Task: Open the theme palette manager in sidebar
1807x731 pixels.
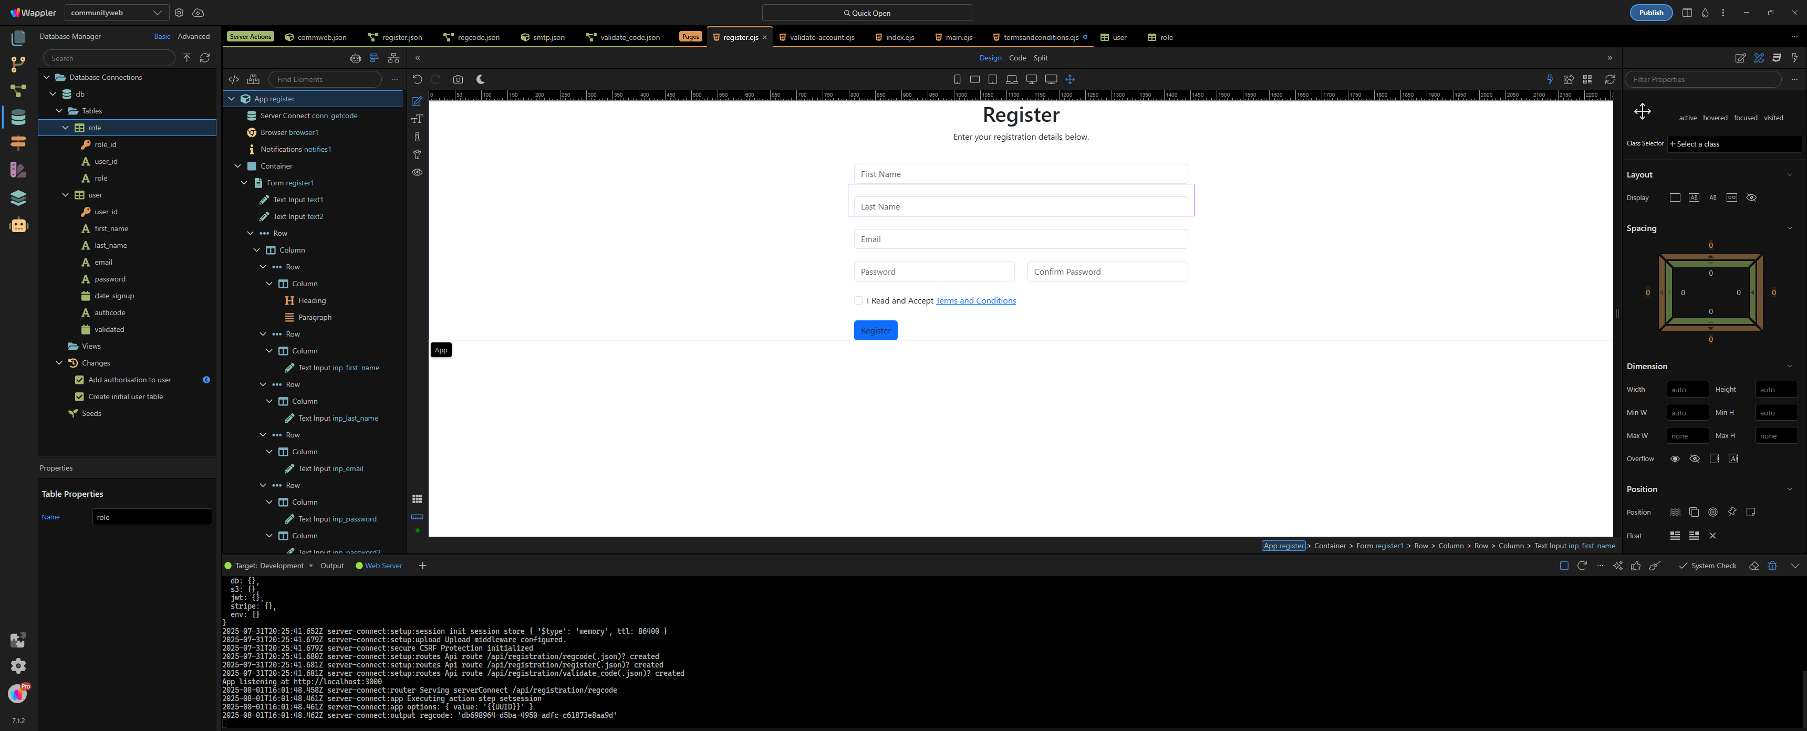Action: pyautogui.click(x=18, y=170)
